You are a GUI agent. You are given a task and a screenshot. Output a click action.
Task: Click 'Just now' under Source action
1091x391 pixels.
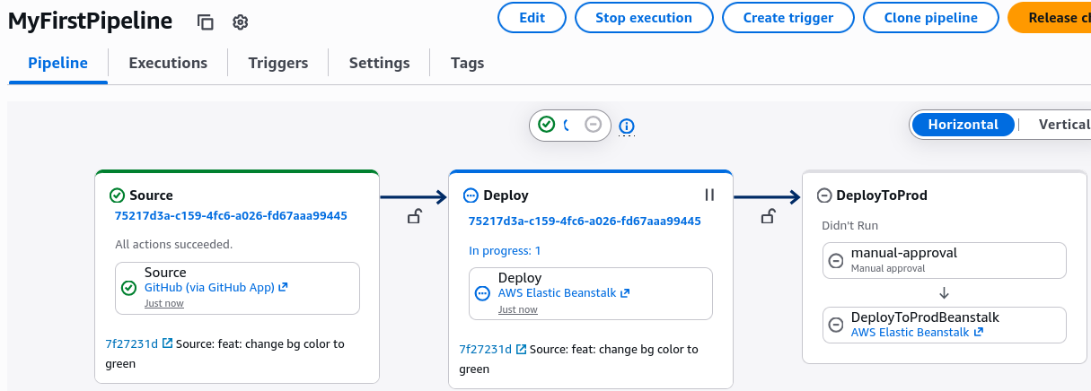point(164,303)
